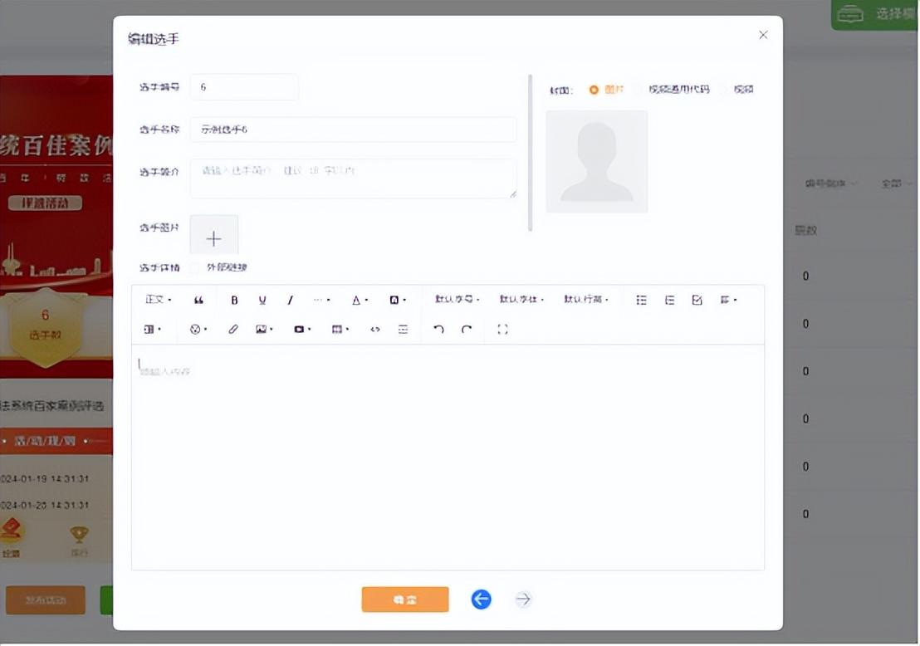920x646 pixels.
Task: Insert a blockquote using the quote icon
Action: tap(198, 301)
